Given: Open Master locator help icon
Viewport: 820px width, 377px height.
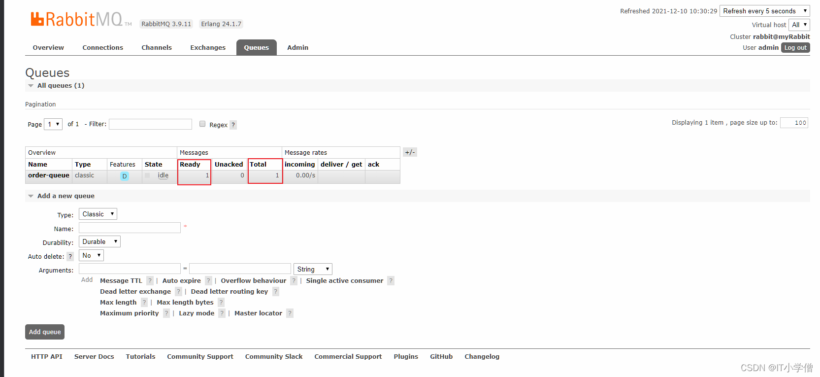Looking at the screenshot, I should [290, 313].
